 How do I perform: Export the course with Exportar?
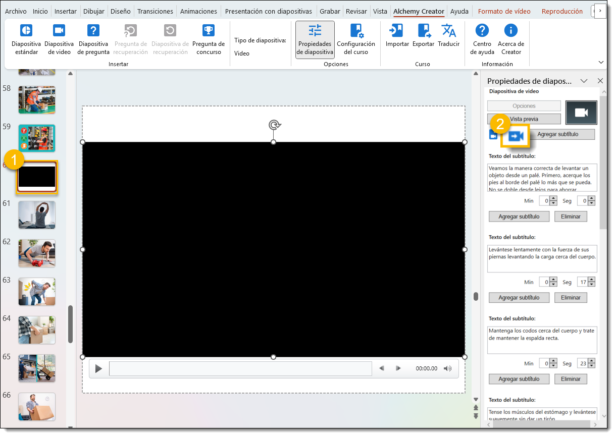tap(423, 35)
